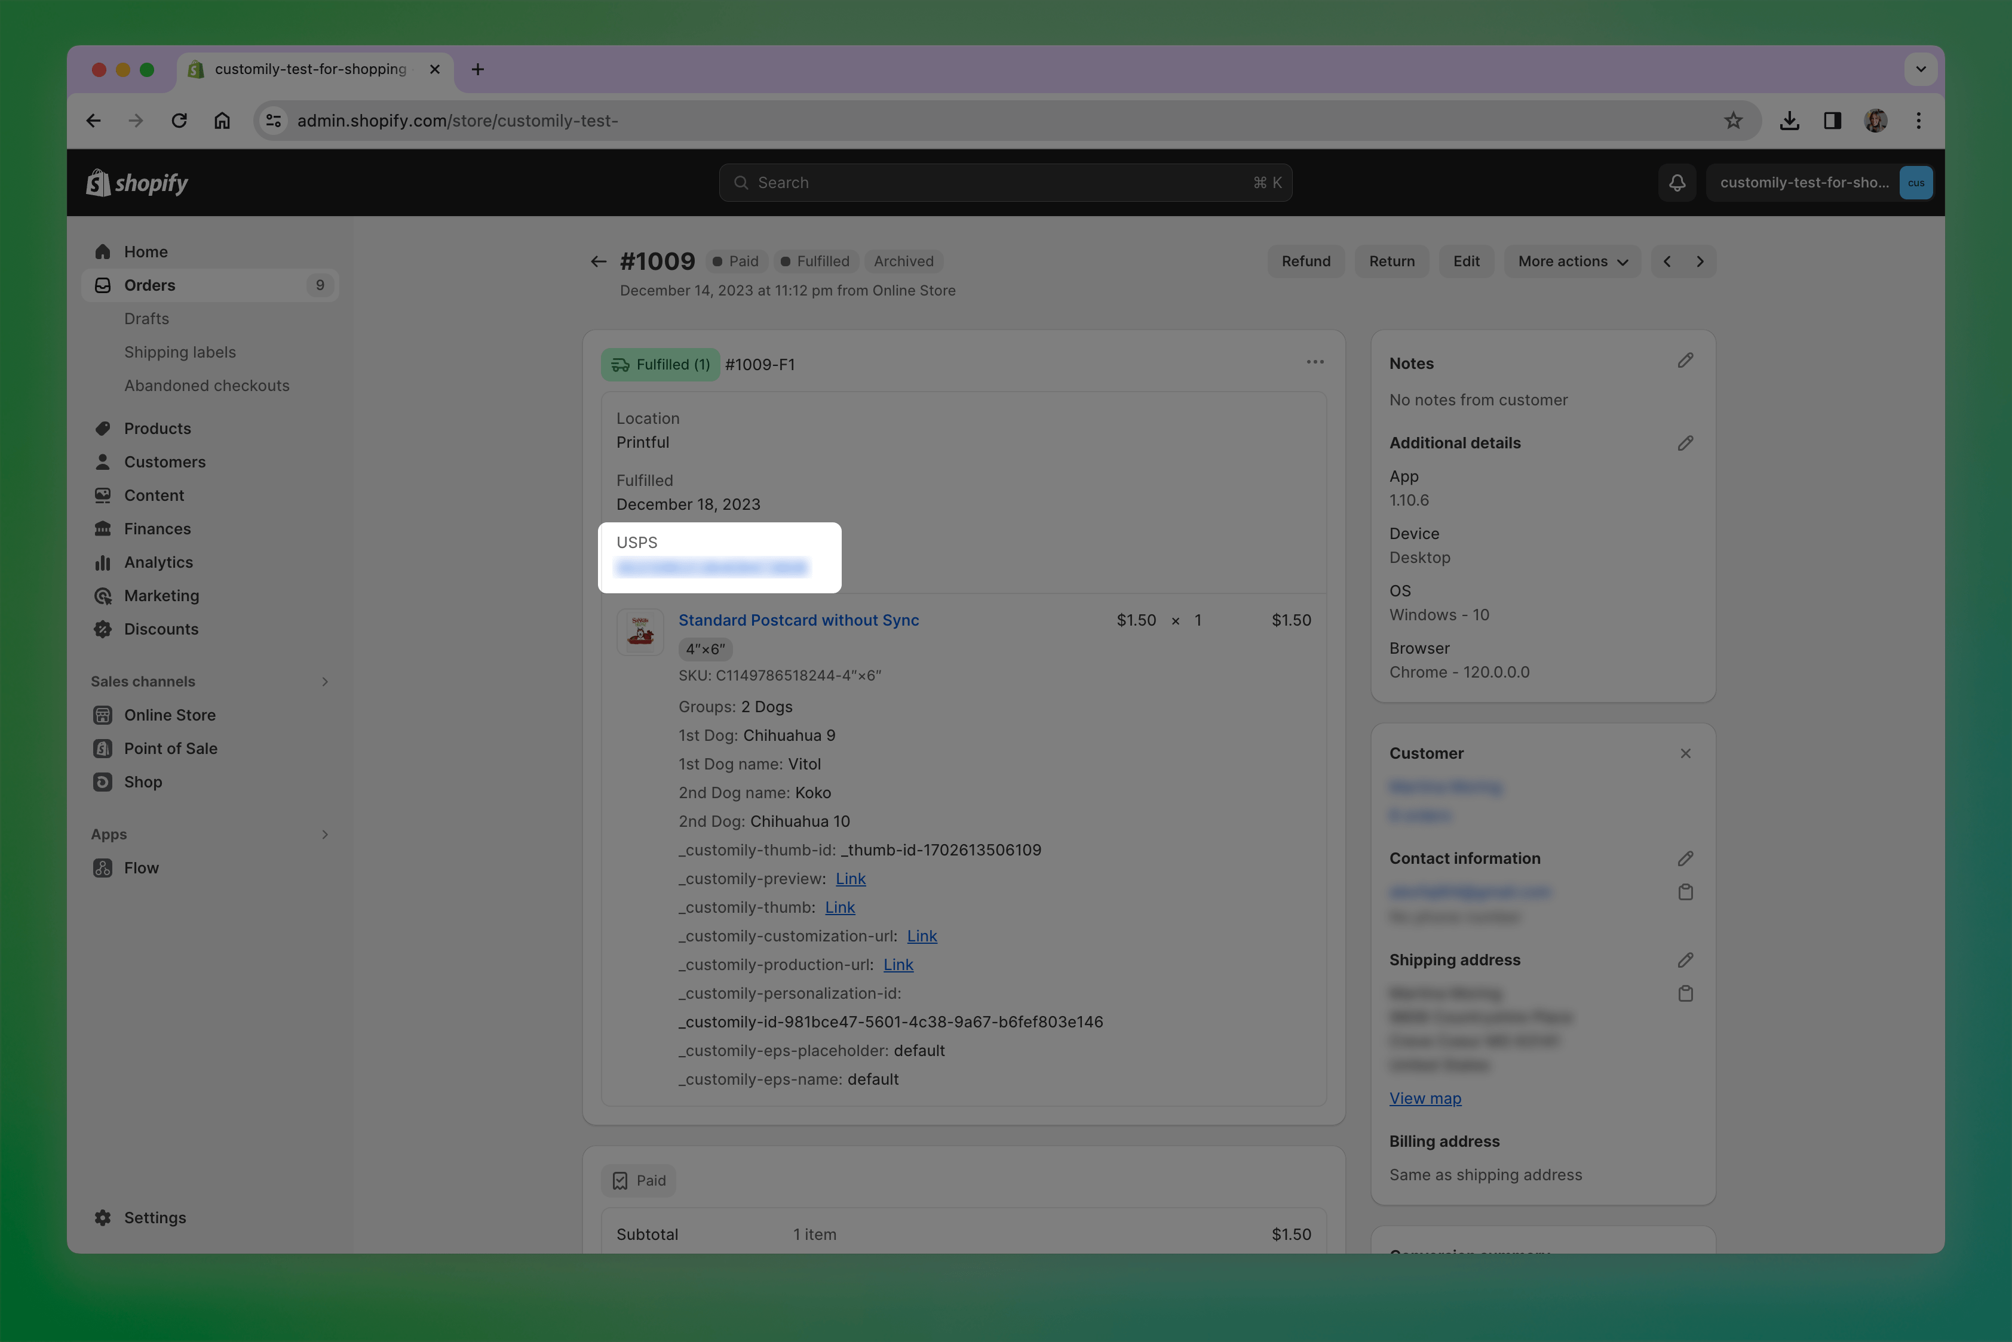The width and height of the screenshot is (2012, 1342).
Task: Go to next order arrow
Action: click(x=1700, y=261)
